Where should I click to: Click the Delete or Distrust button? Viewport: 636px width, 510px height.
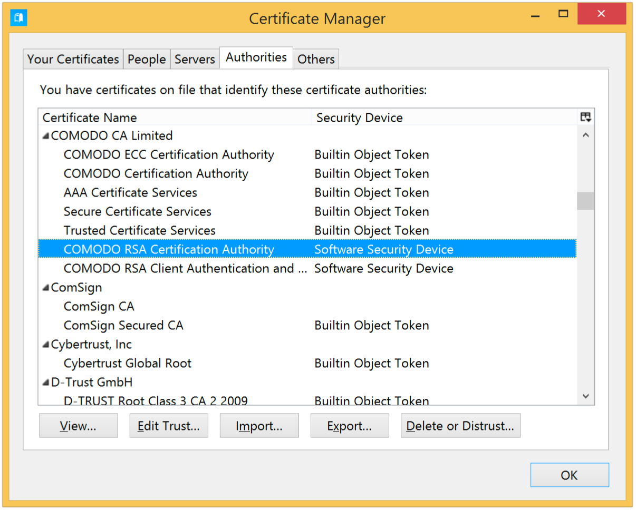pyautogui.click(x=460, y=425)
